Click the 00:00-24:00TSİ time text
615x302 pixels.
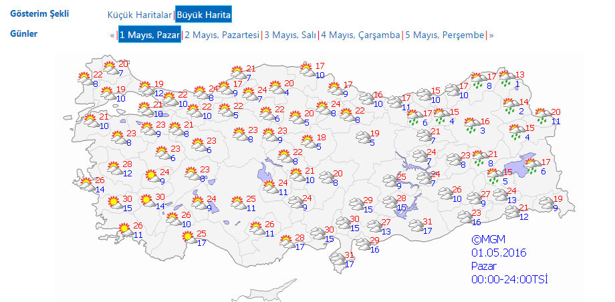(x=509, y=279)
